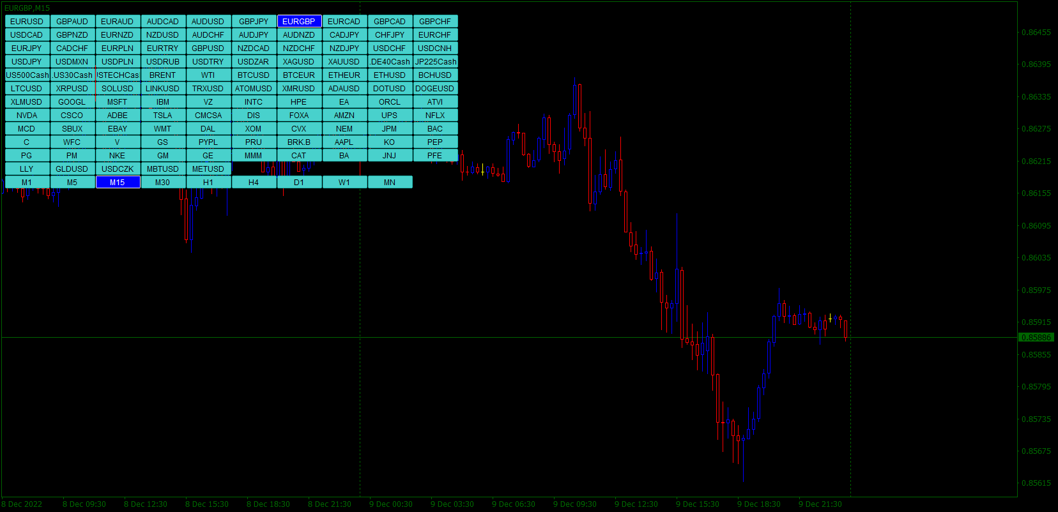Viewport: 1058px width, 512px height.
Task: Open the BRENT oil chart
Action: 163,75
